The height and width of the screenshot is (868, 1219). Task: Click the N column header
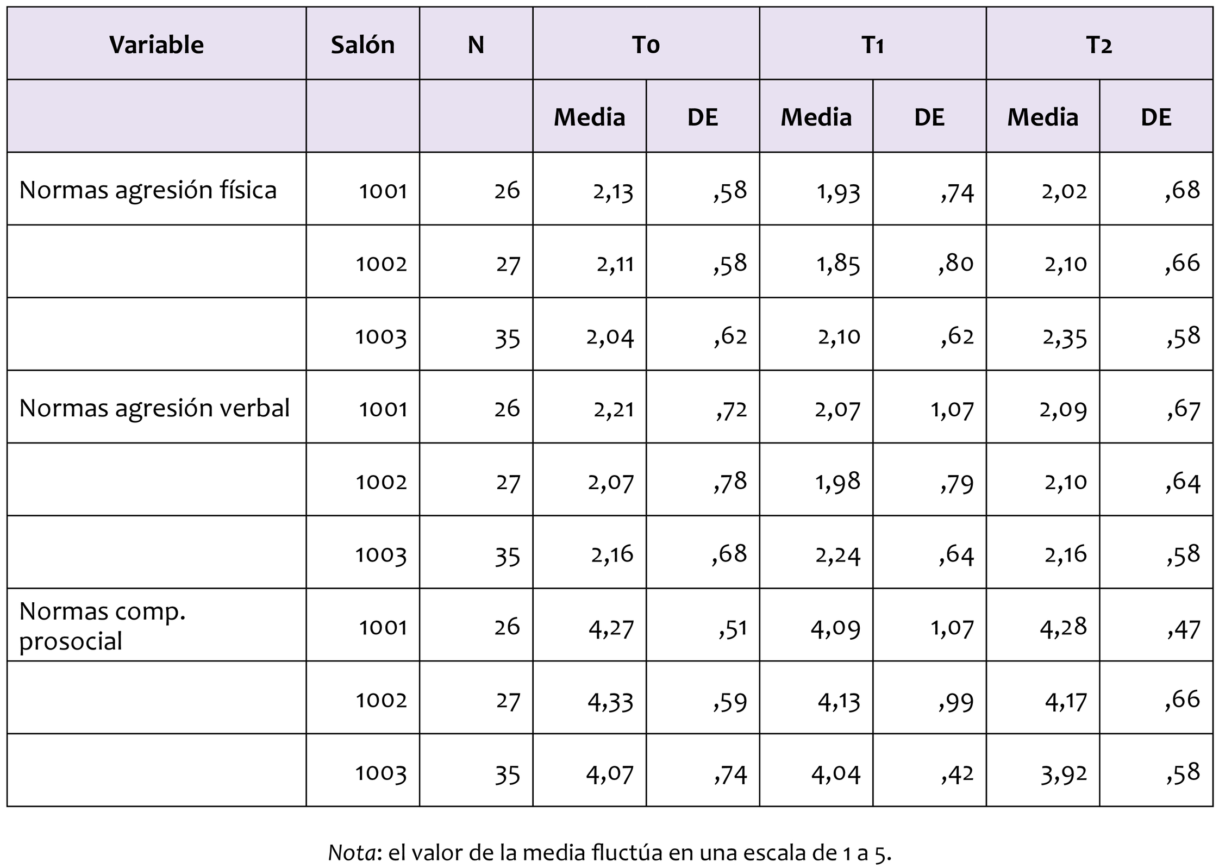pos(476,45)
